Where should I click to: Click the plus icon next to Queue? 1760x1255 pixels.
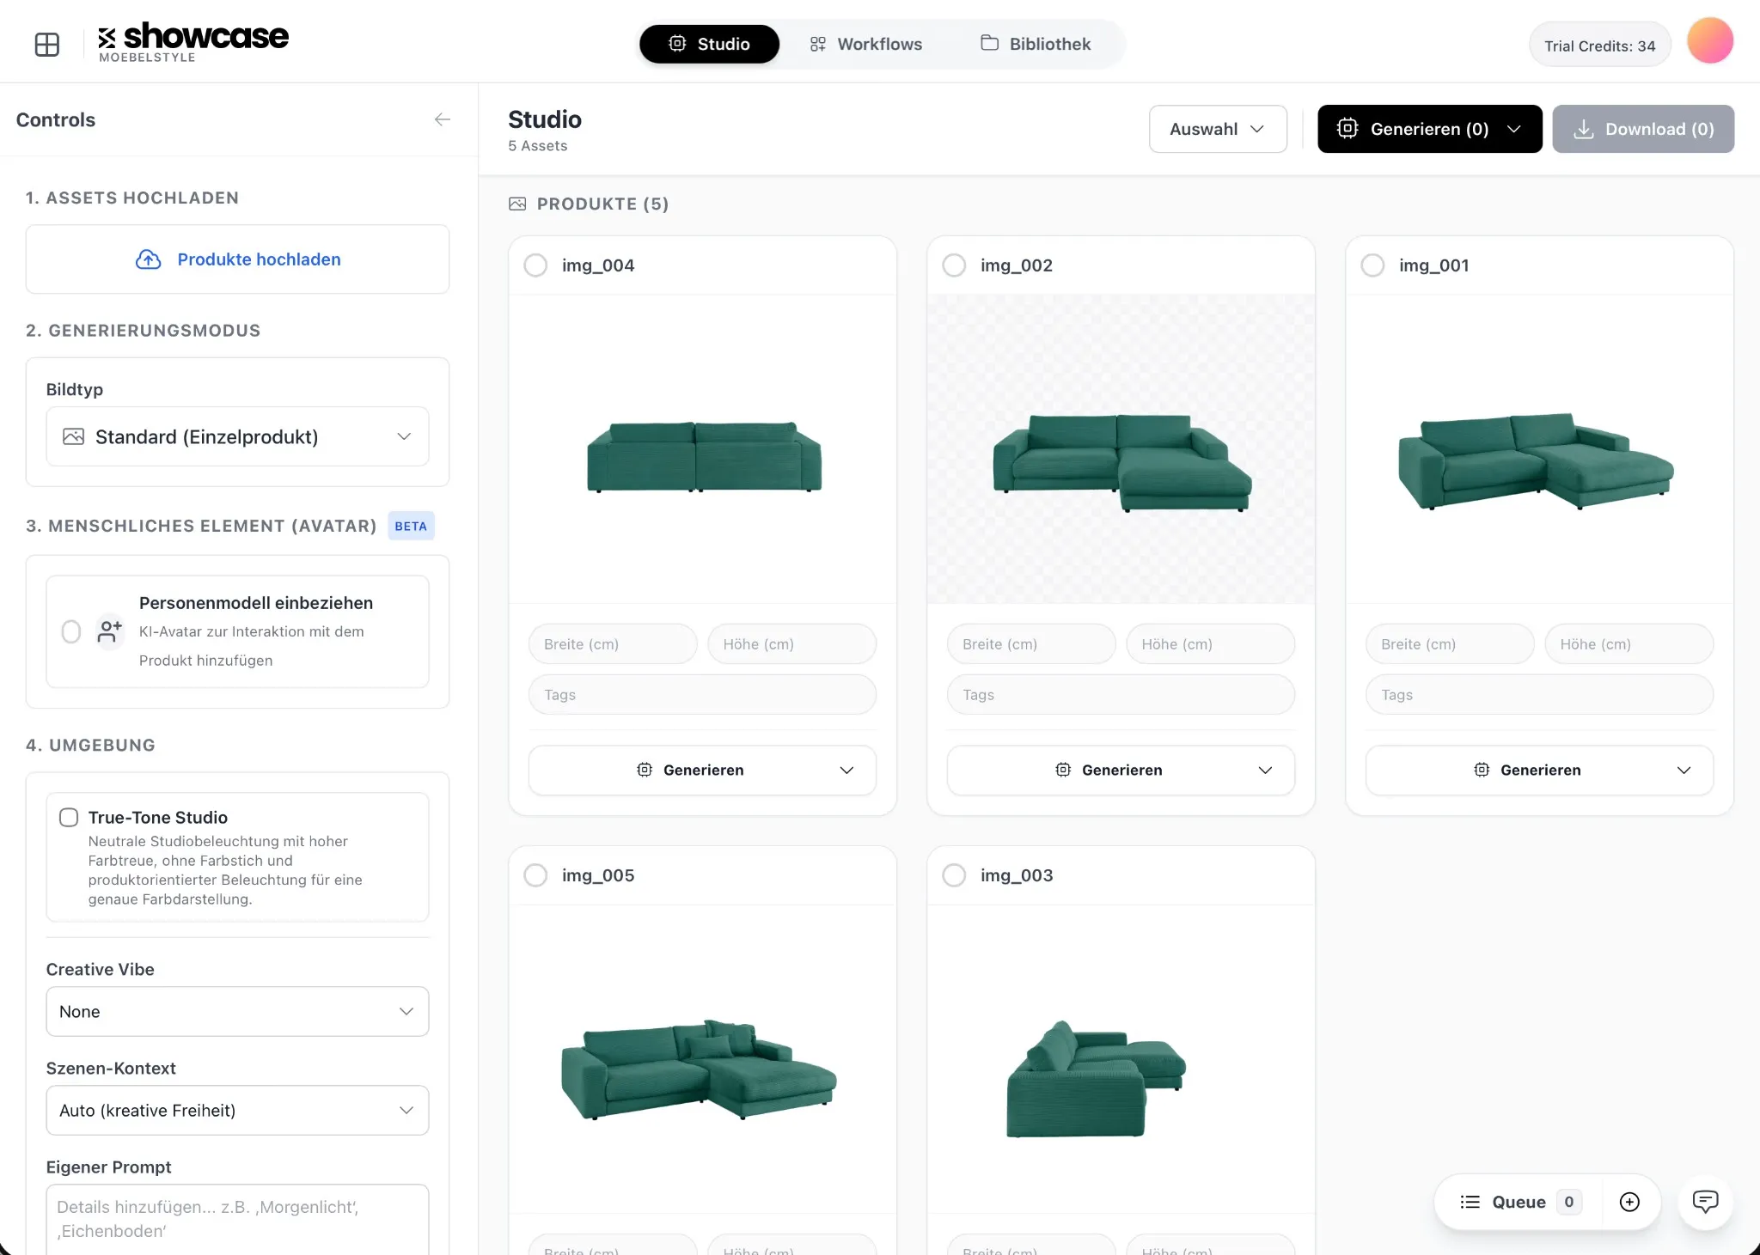point(1630,1202)
